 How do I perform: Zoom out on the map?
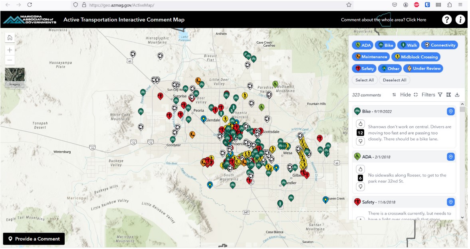[10, 61]
